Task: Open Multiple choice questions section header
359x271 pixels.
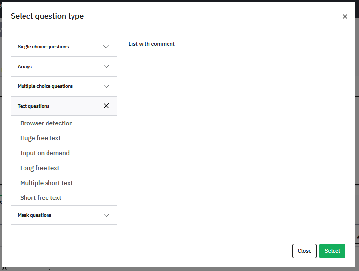Action: [64, 86]
